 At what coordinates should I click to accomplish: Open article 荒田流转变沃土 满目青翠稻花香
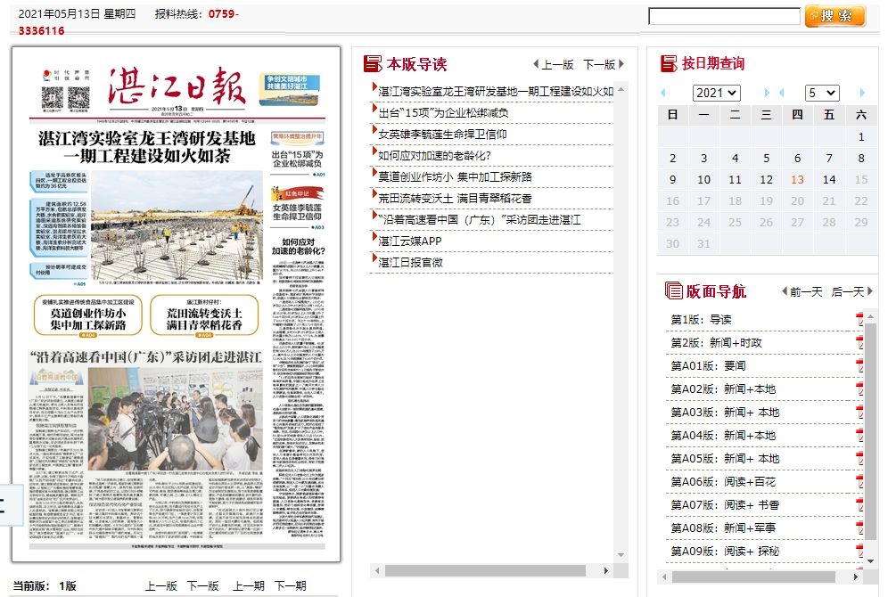[x=456, y=198]
